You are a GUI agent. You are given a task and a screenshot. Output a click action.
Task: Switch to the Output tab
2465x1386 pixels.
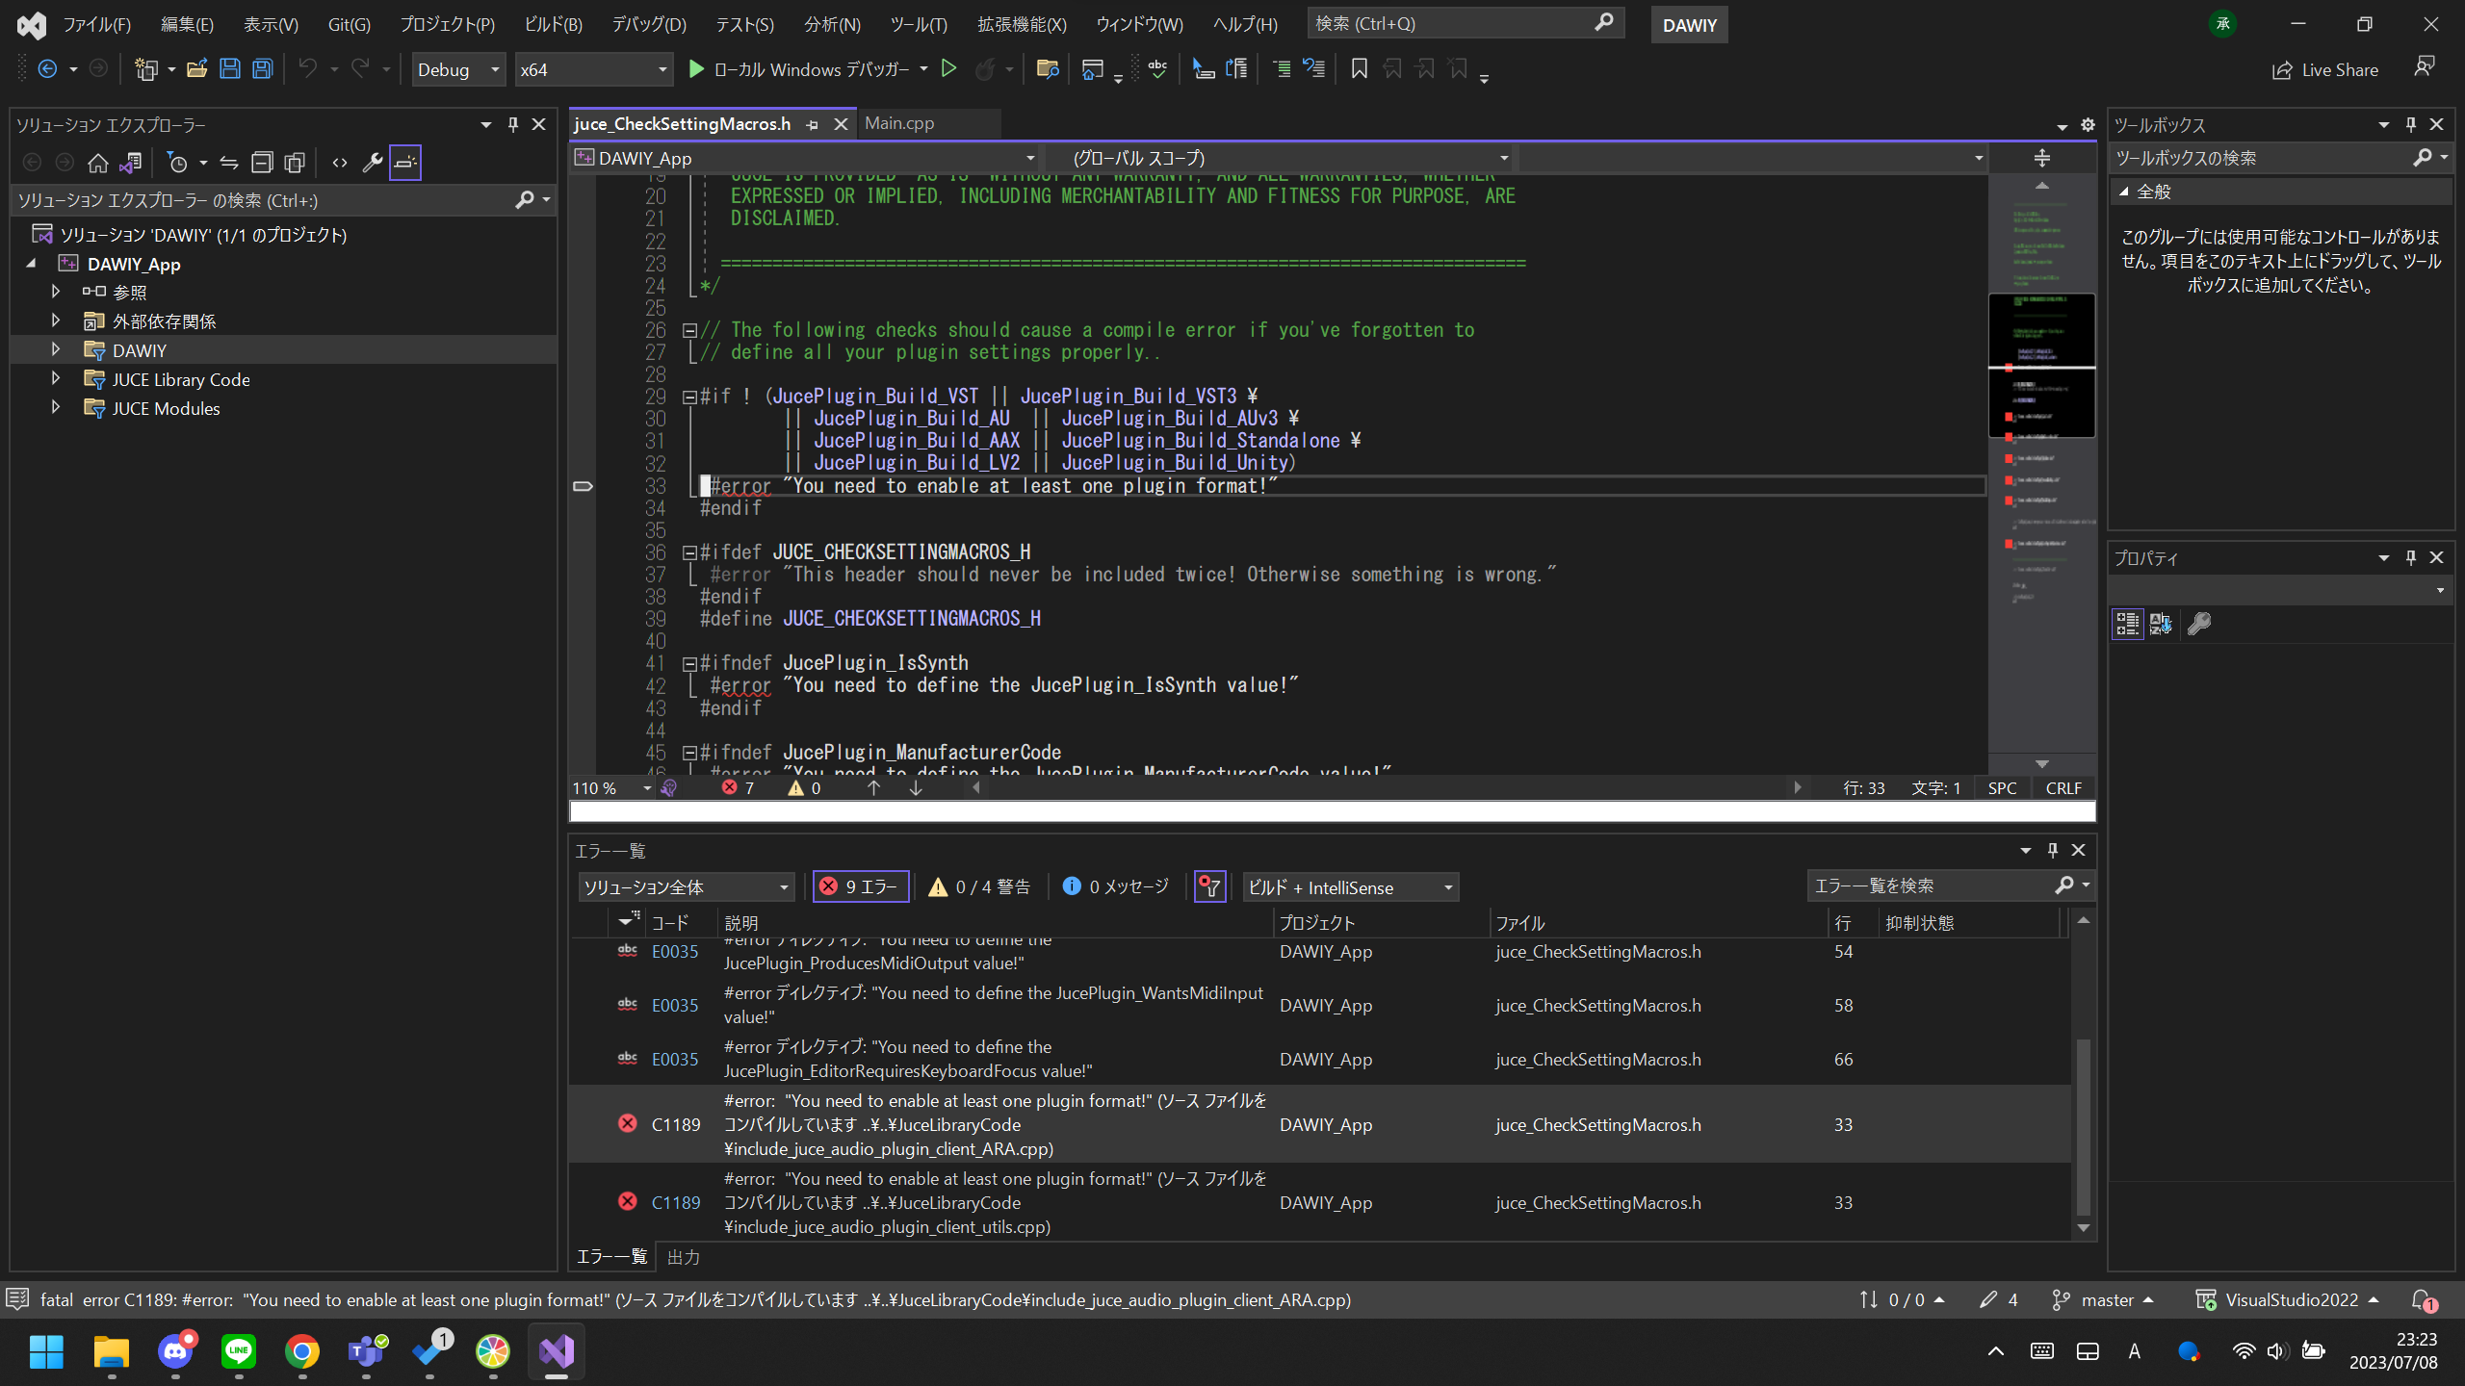point(684,1257)
